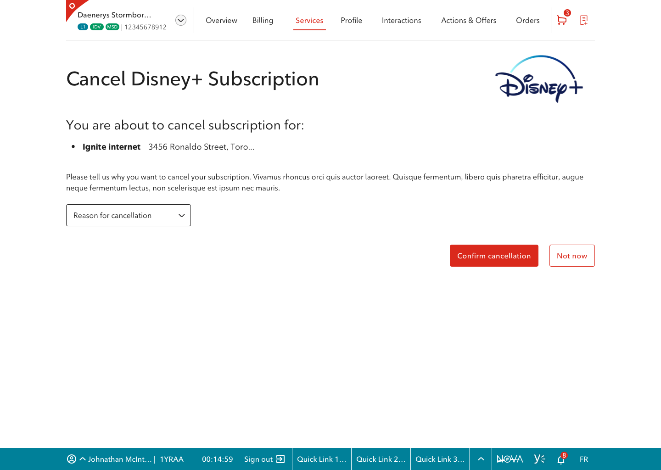Open the shopping cart icon
This screenshot has width=661, height=470.
tap(561, 20)
